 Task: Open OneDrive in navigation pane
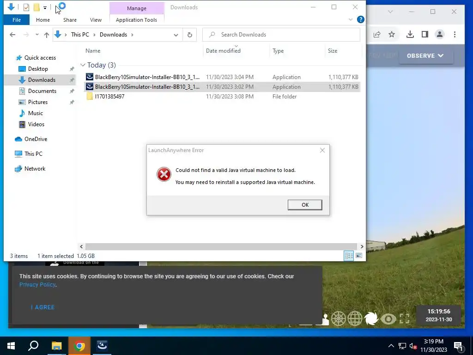[36, 139]
